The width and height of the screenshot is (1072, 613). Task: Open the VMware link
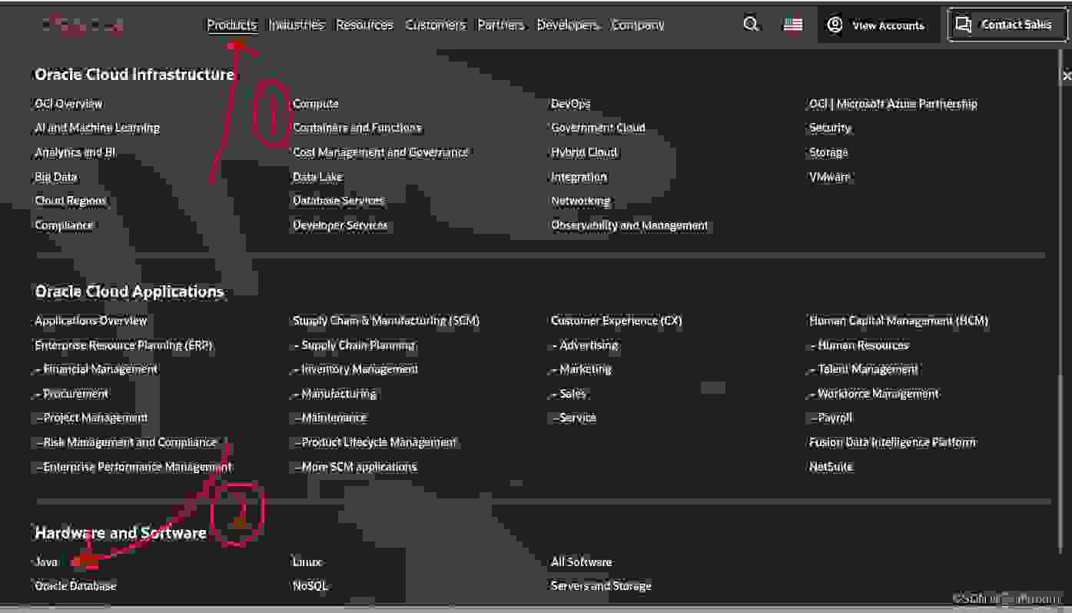coord(830,176)
